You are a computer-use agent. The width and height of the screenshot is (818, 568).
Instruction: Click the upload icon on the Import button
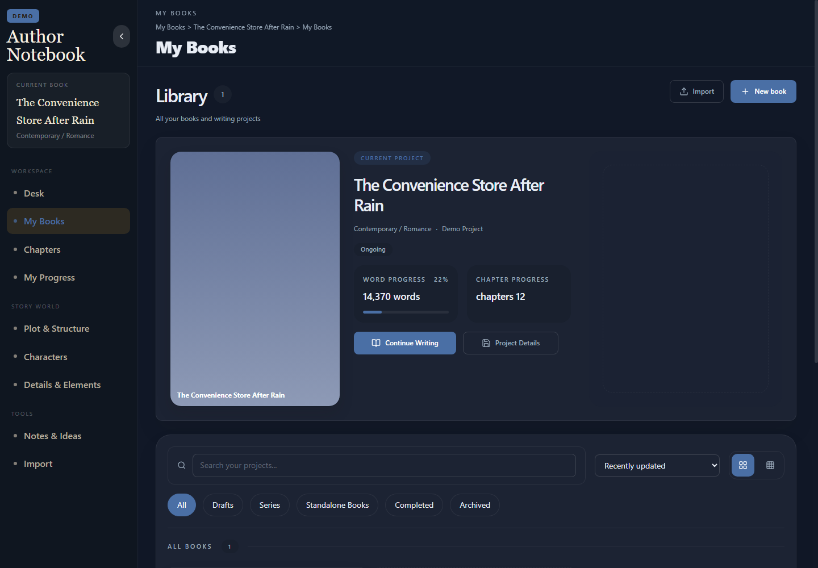pyautogui.click(x=684, y=91)
